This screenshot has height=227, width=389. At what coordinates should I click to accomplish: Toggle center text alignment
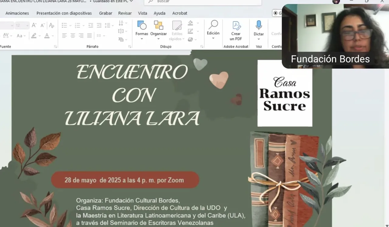(x=73, y=35)
